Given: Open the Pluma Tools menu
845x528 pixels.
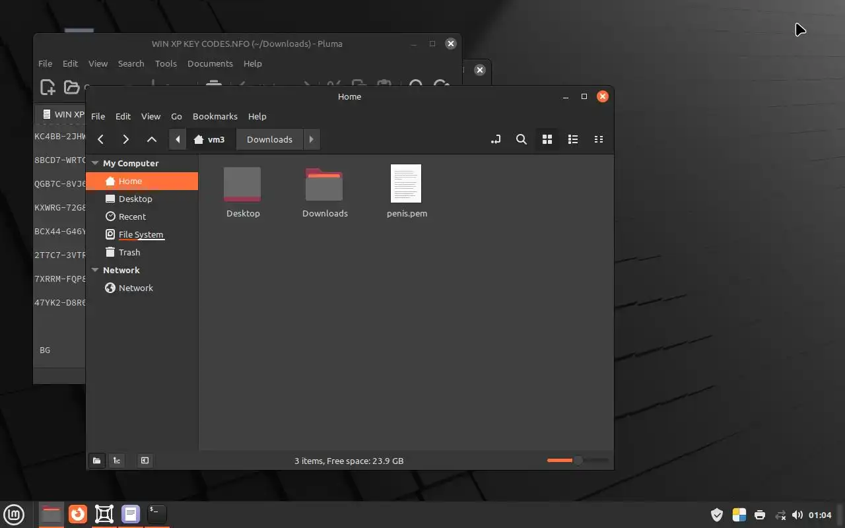Looking at the screenshot, I should (166, 63).
